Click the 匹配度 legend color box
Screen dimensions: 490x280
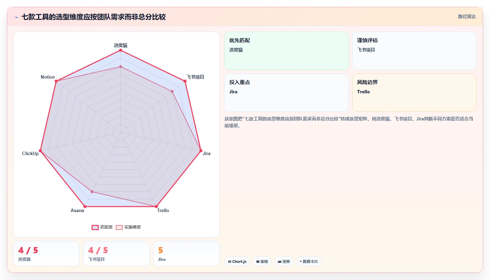(95, 227)
